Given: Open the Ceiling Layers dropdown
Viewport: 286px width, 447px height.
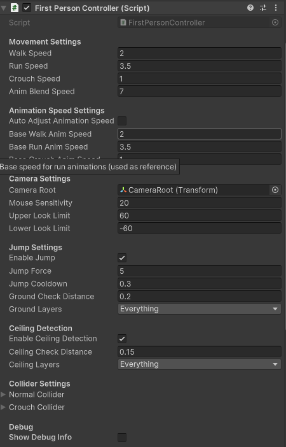Looking at the screenshot, I should click(200, 364).
